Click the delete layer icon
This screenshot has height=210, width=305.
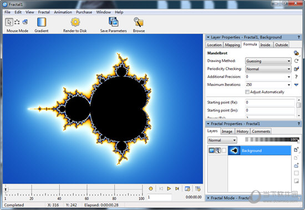296,158
